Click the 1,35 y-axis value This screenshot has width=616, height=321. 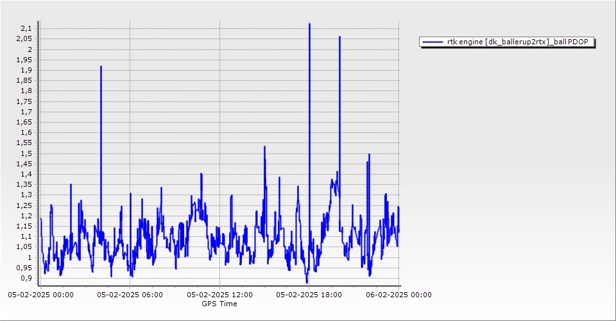coord(24,185)
